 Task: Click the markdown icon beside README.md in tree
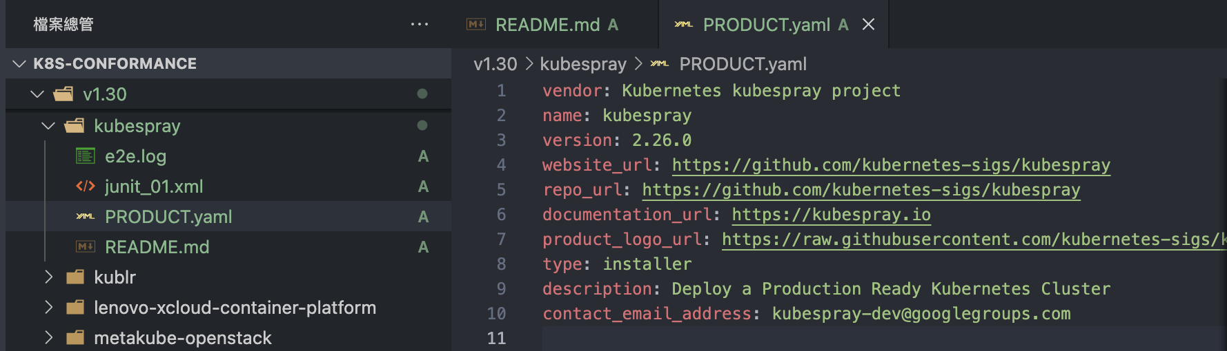click(x=85, y=247)
